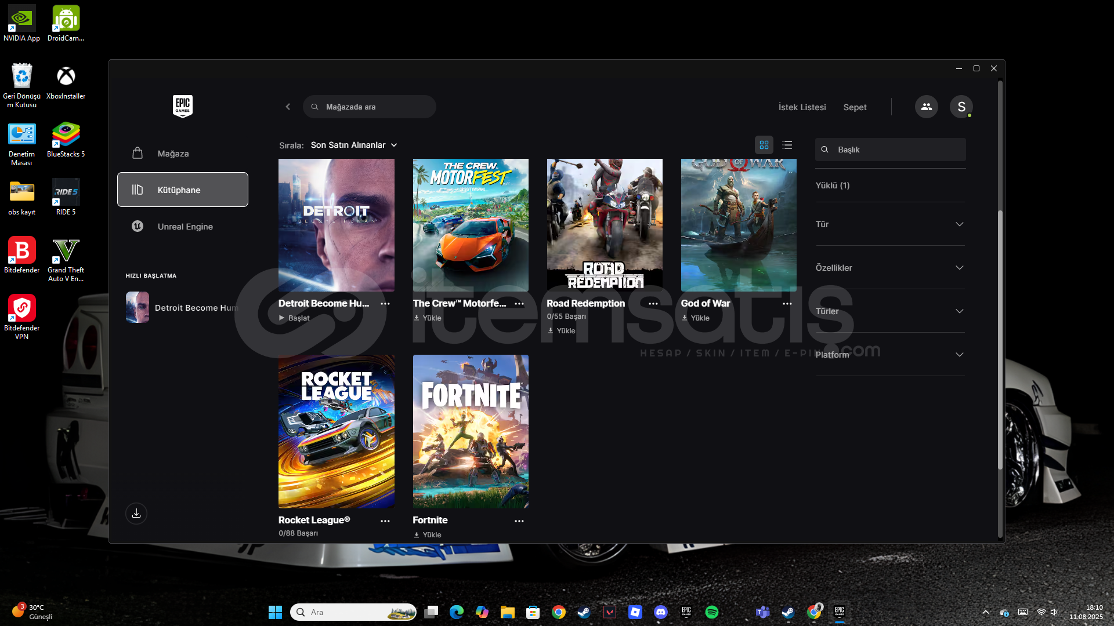Click the library vertical scrollbar
This screenshot has height=626, width=1114.
point(1000,339)
